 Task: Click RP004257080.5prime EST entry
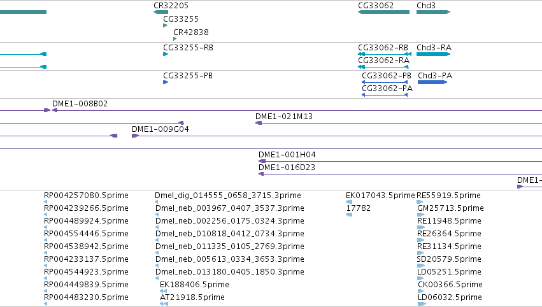point(86,196)
